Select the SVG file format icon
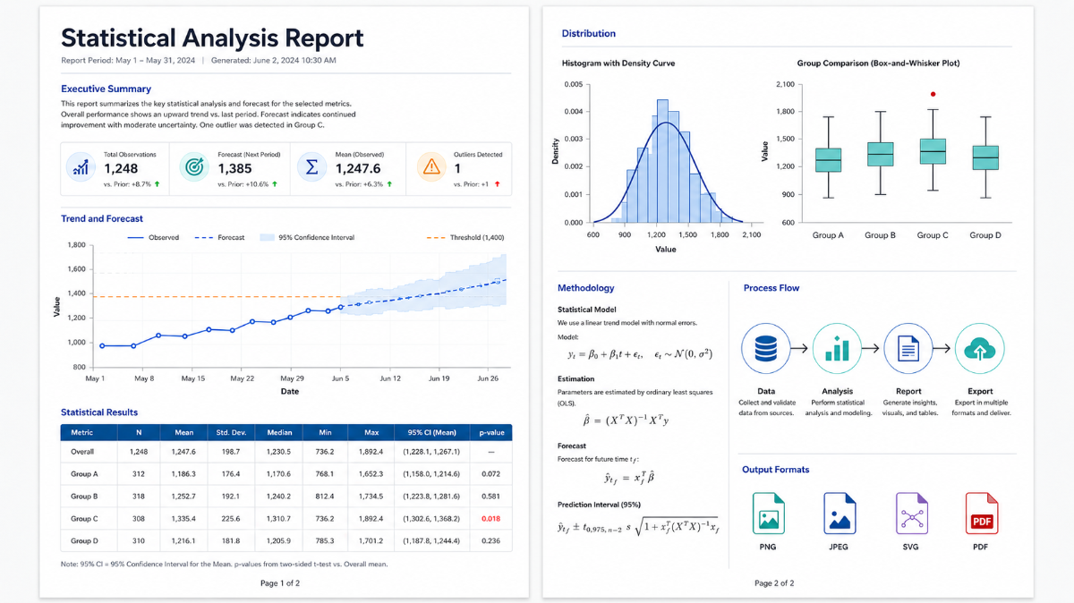1074x603 pixels. pyautogui.click(x=911, y=514)
